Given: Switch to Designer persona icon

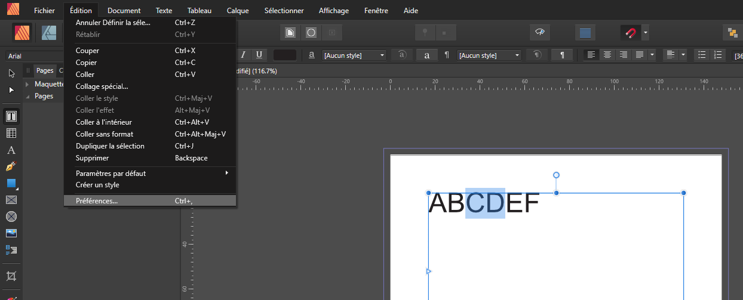Looking at the screenshot, I should [49, 32].
